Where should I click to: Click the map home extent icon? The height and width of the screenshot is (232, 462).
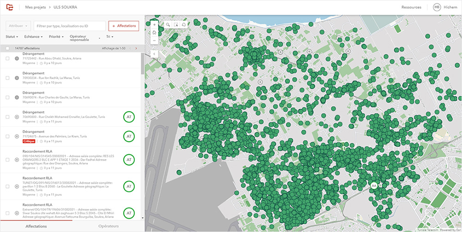click(154, 32)
